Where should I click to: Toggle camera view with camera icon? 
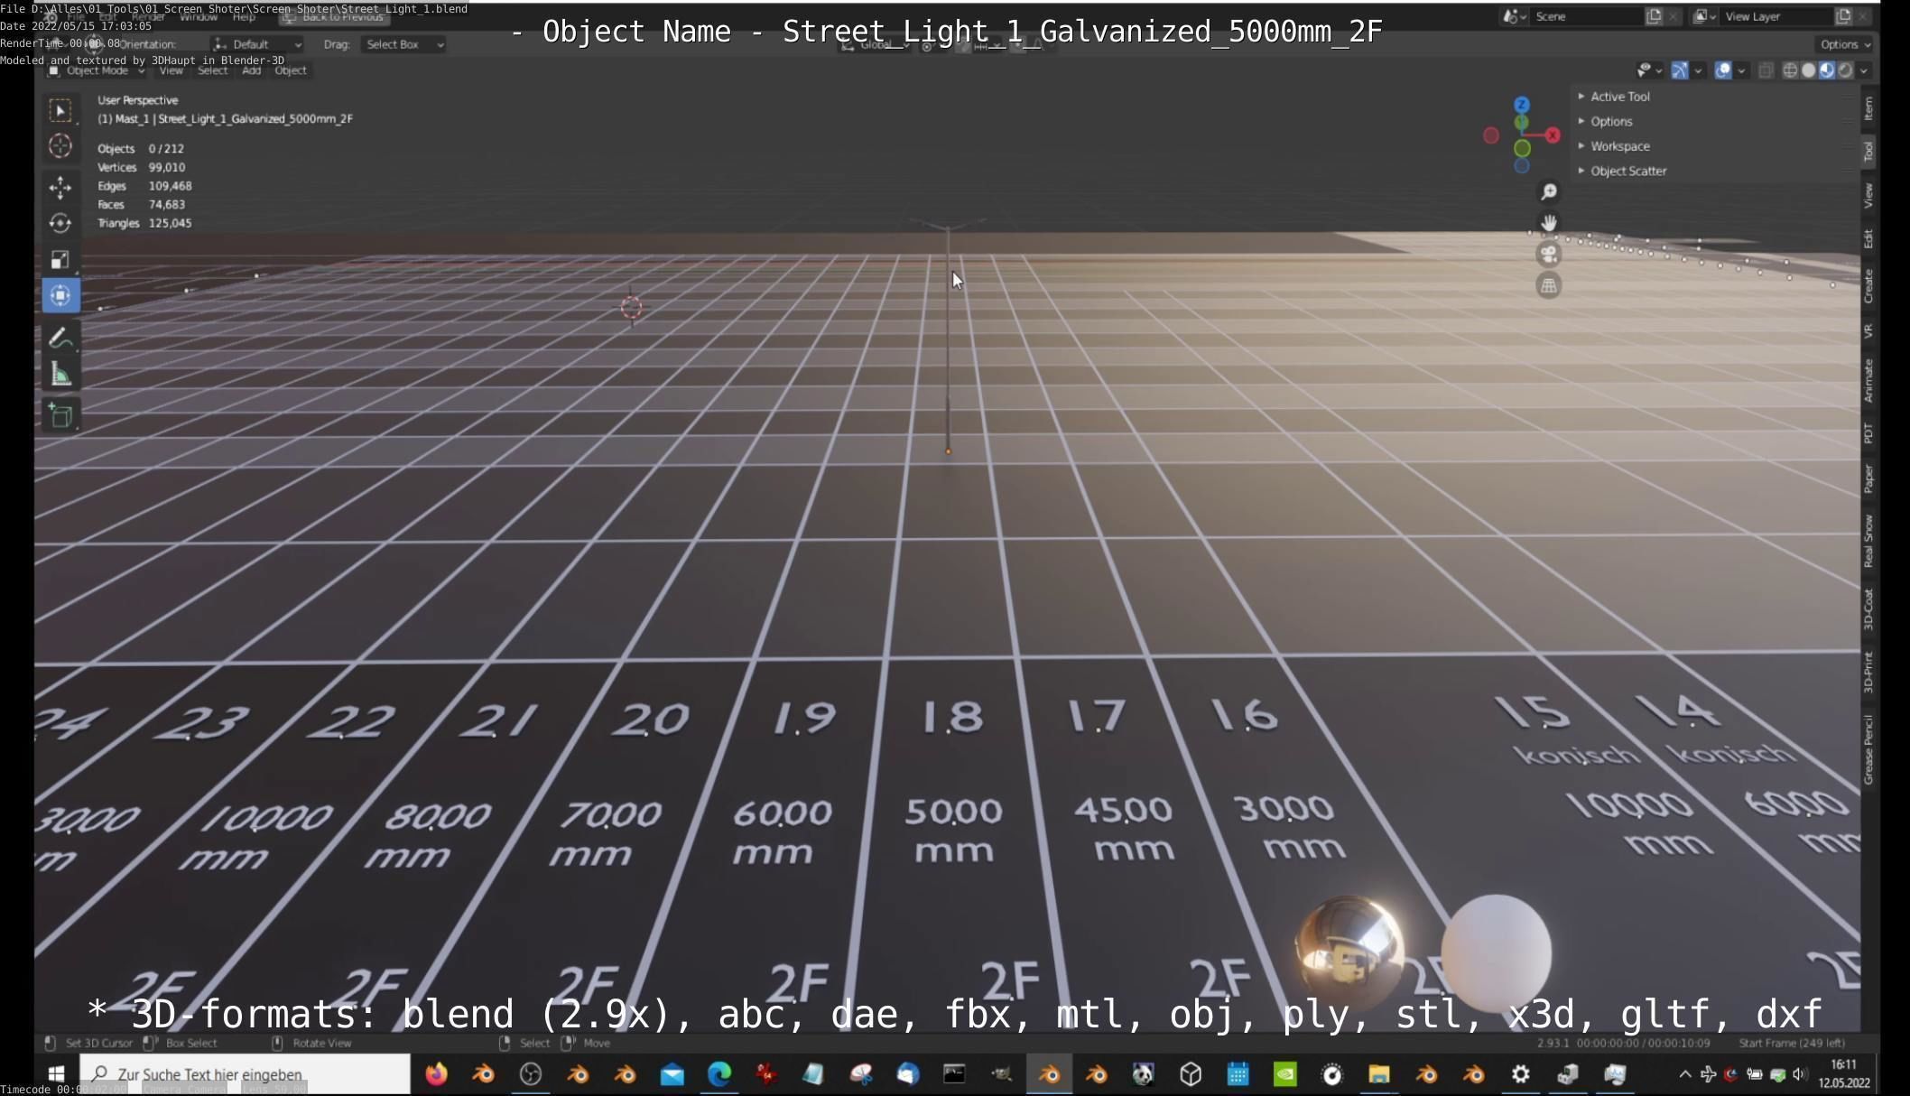tap(1549, 255)
